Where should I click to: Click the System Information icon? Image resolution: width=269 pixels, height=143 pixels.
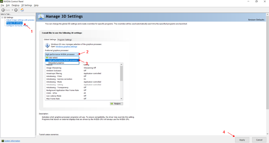pyautogui.click(x=2, y=141)
